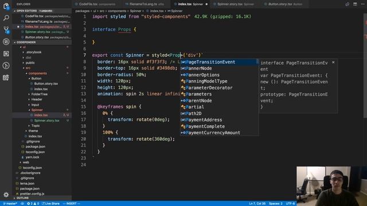
Task: Select PannerNode suggestion
Action: (x=219, y=69)
